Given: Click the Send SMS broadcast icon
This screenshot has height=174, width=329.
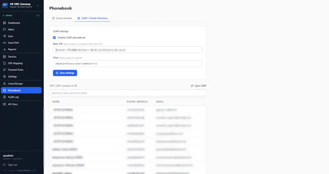Looking at the screenshot, I should click(5, 43).
